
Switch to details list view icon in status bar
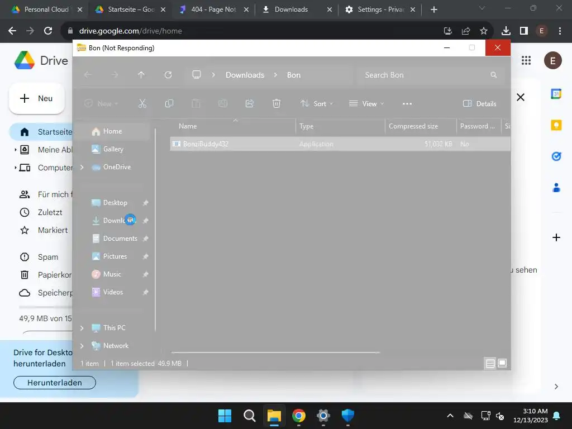point(490,363)
